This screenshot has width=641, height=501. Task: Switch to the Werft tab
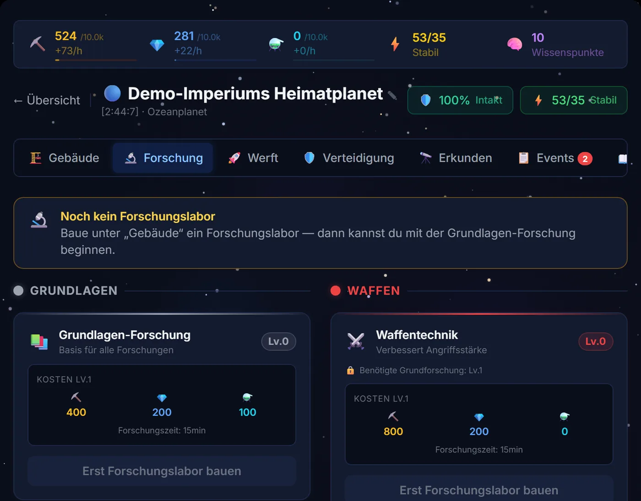tap(253, 158)
